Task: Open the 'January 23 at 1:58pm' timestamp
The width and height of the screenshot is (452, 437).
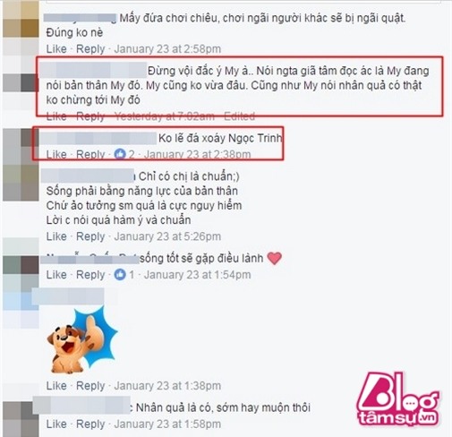Action: point(167,424)
